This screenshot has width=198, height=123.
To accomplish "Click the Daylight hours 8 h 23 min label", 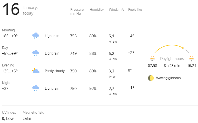I will click(x=172, y=66).
